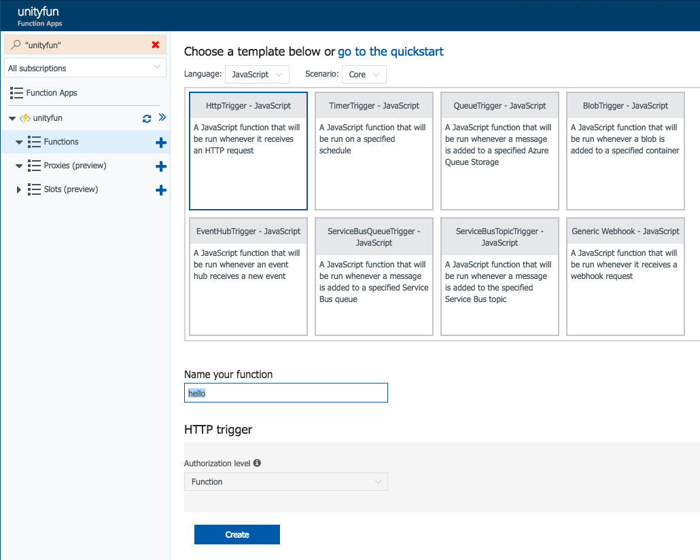The height and width of the screenshot is (560, 700).
Task: Choose the EventHubTrigger - JavaScript template
Action: (248, 276)
